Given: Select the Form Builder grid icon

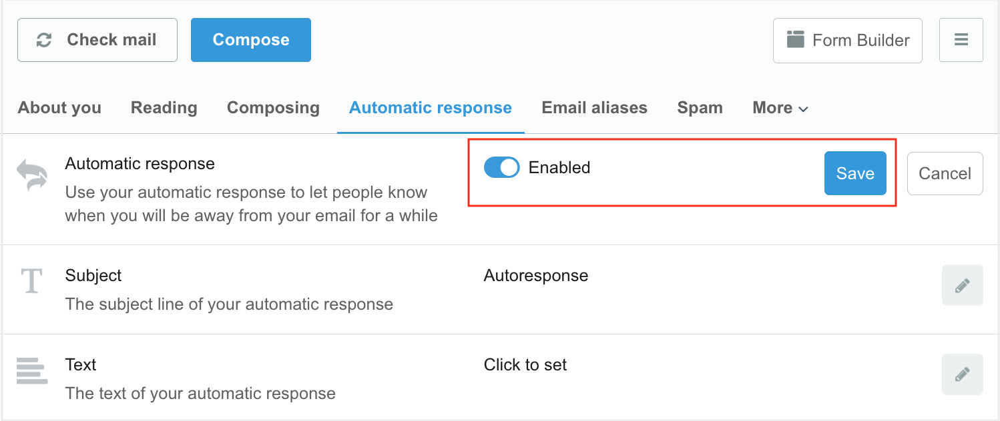Looking at the screenshot, I should click(x=796, y=39).
